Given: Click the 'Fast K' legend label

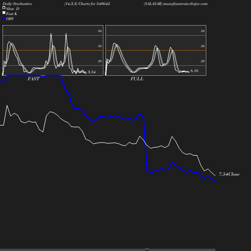Looking at the screenshot, I should (x=12, y=14).
